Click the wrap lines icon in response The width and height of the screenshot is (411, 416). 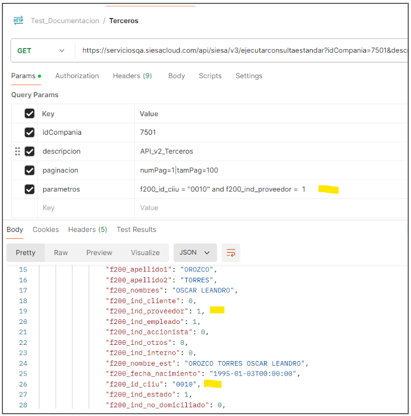click(x=231, y=253)
